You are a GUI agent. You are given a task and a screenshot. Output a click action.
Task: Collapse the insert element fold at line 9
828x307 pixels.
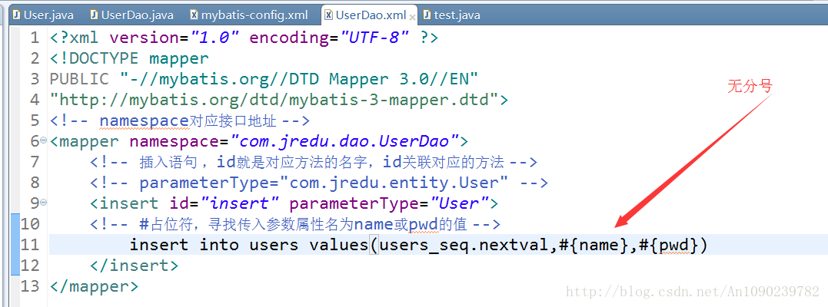44,202
